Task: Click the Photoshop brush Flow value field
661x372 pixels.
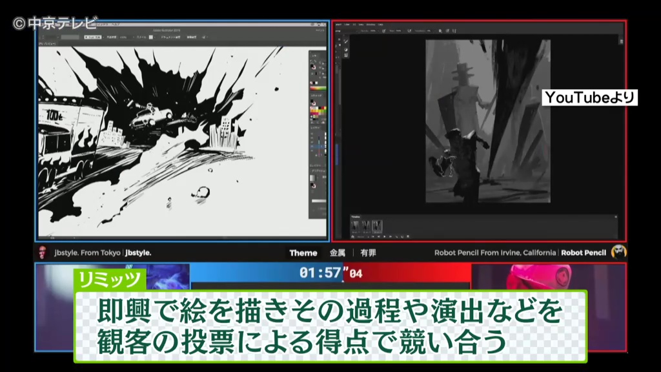Action: (398, 31)
